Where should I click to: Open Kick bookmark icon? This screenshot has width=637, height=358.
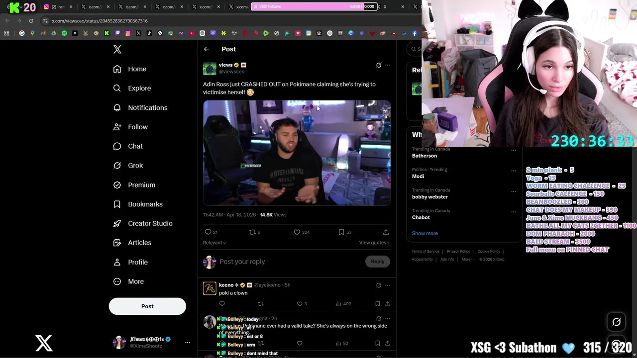[x=106, y=33]
